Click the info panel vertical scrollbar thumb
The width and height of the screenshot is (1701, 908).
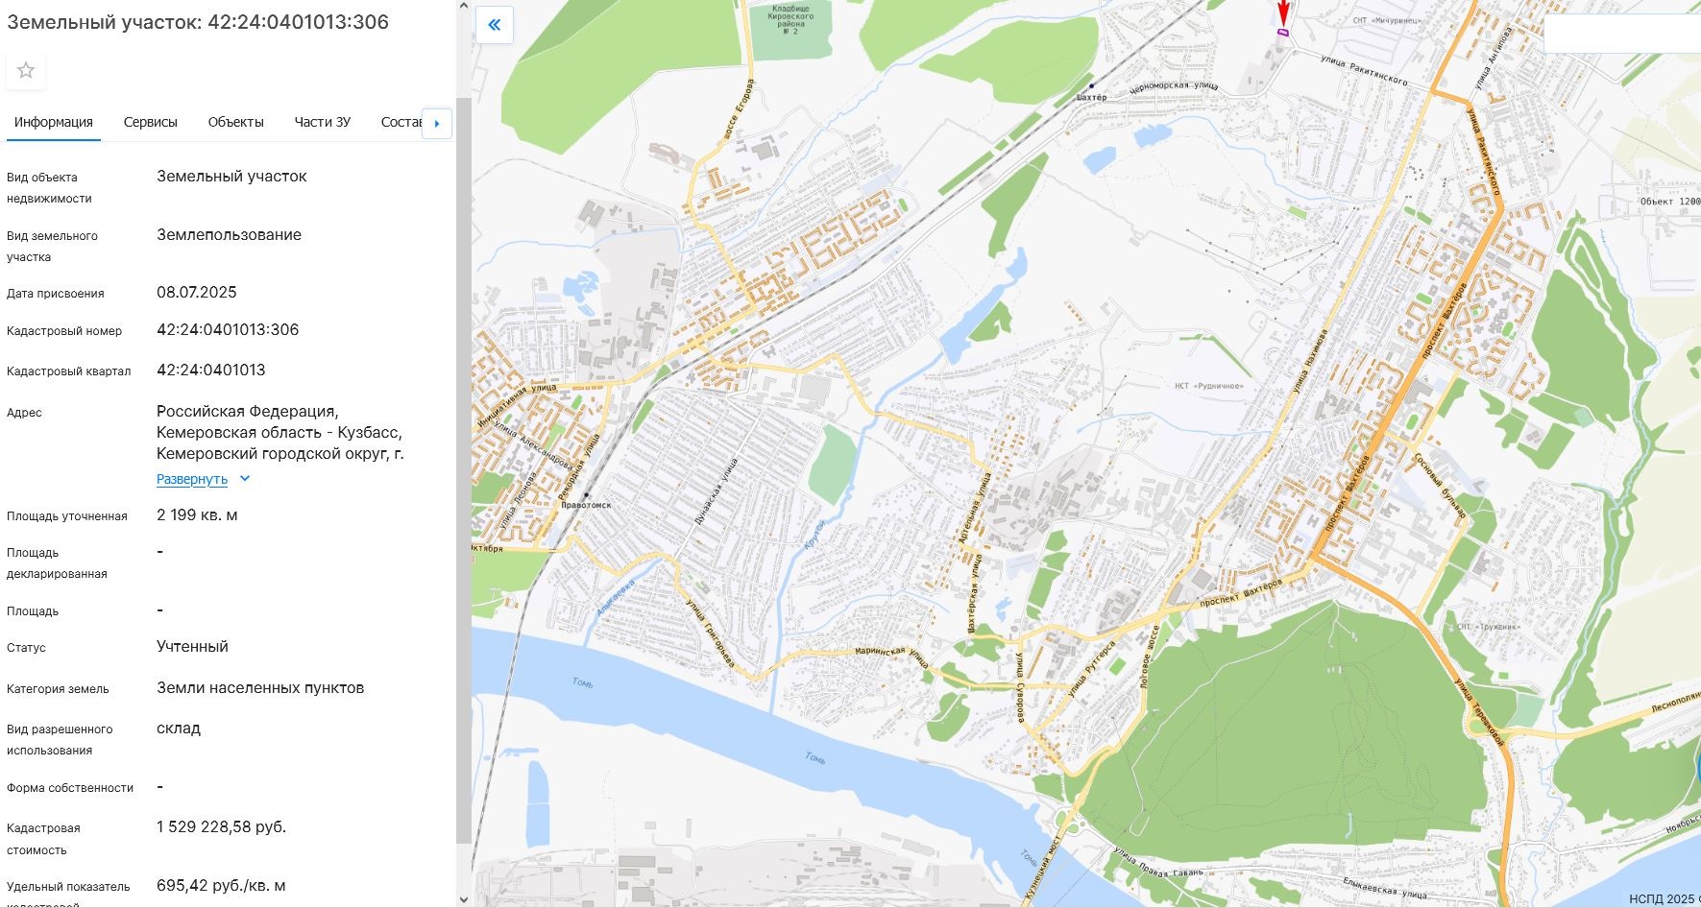464,470
